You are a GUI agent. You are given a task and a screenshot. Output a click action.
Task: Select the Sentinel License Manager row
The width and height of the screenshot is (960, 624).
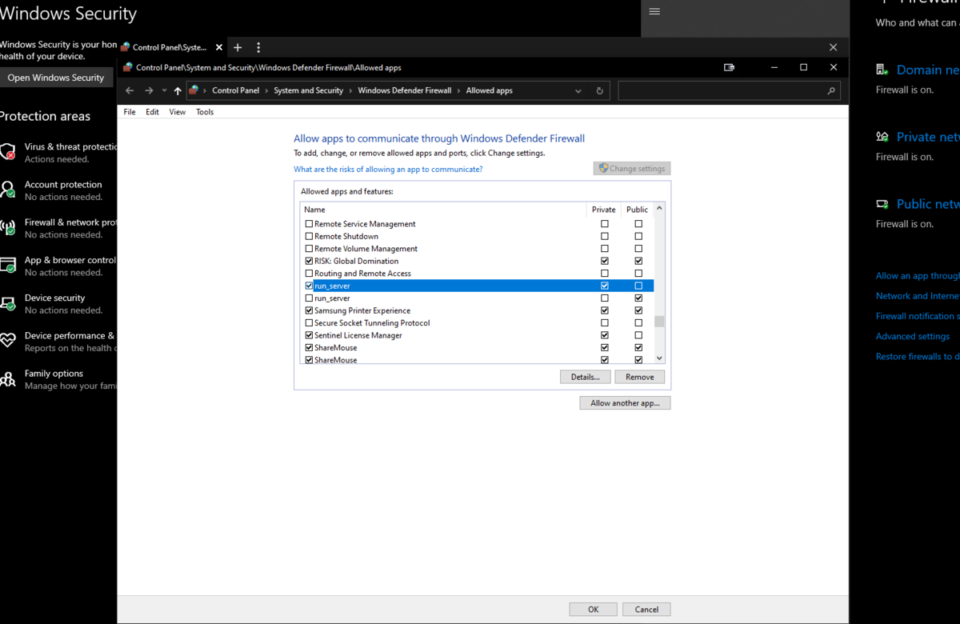pos(478,335)
